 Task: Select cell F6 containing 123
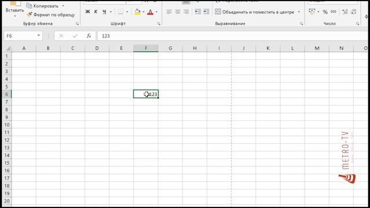[x=146, y=94]
